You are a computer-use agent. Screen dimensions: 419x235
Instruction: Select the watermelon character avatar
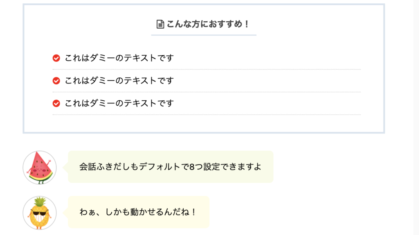click(x=40, y=167)
